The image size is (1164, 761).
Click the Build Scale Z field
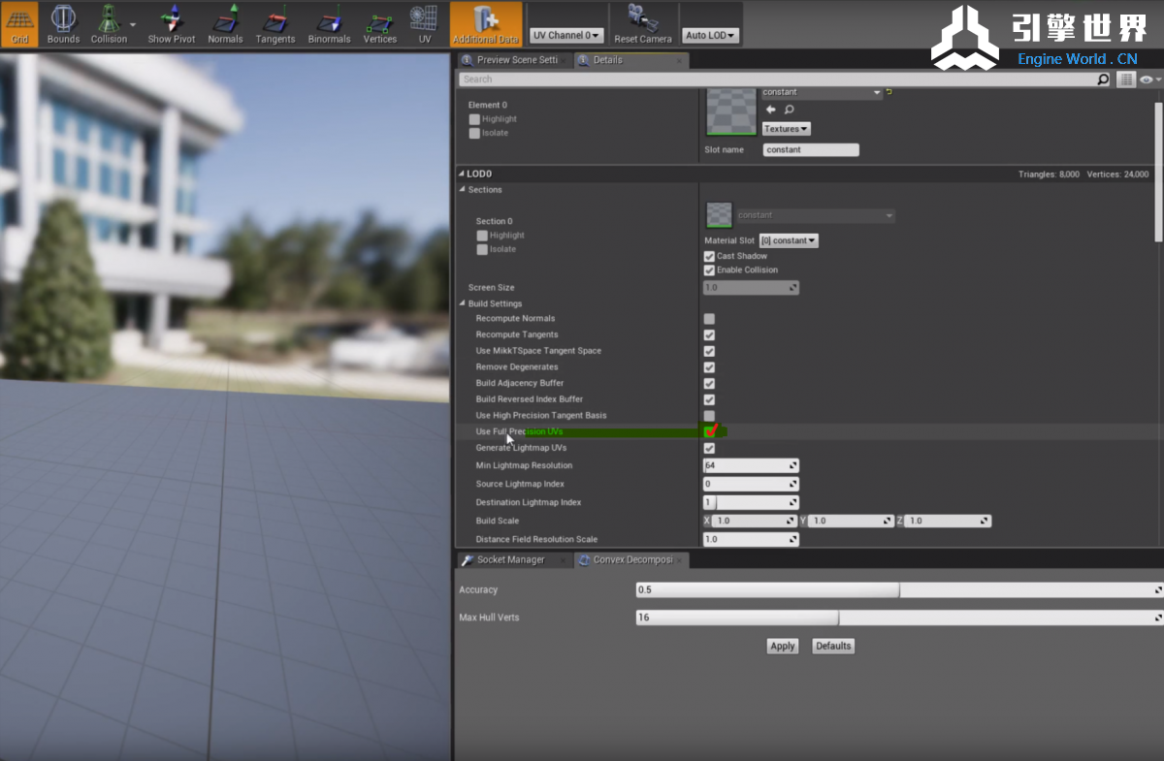(x=949, y=521)
